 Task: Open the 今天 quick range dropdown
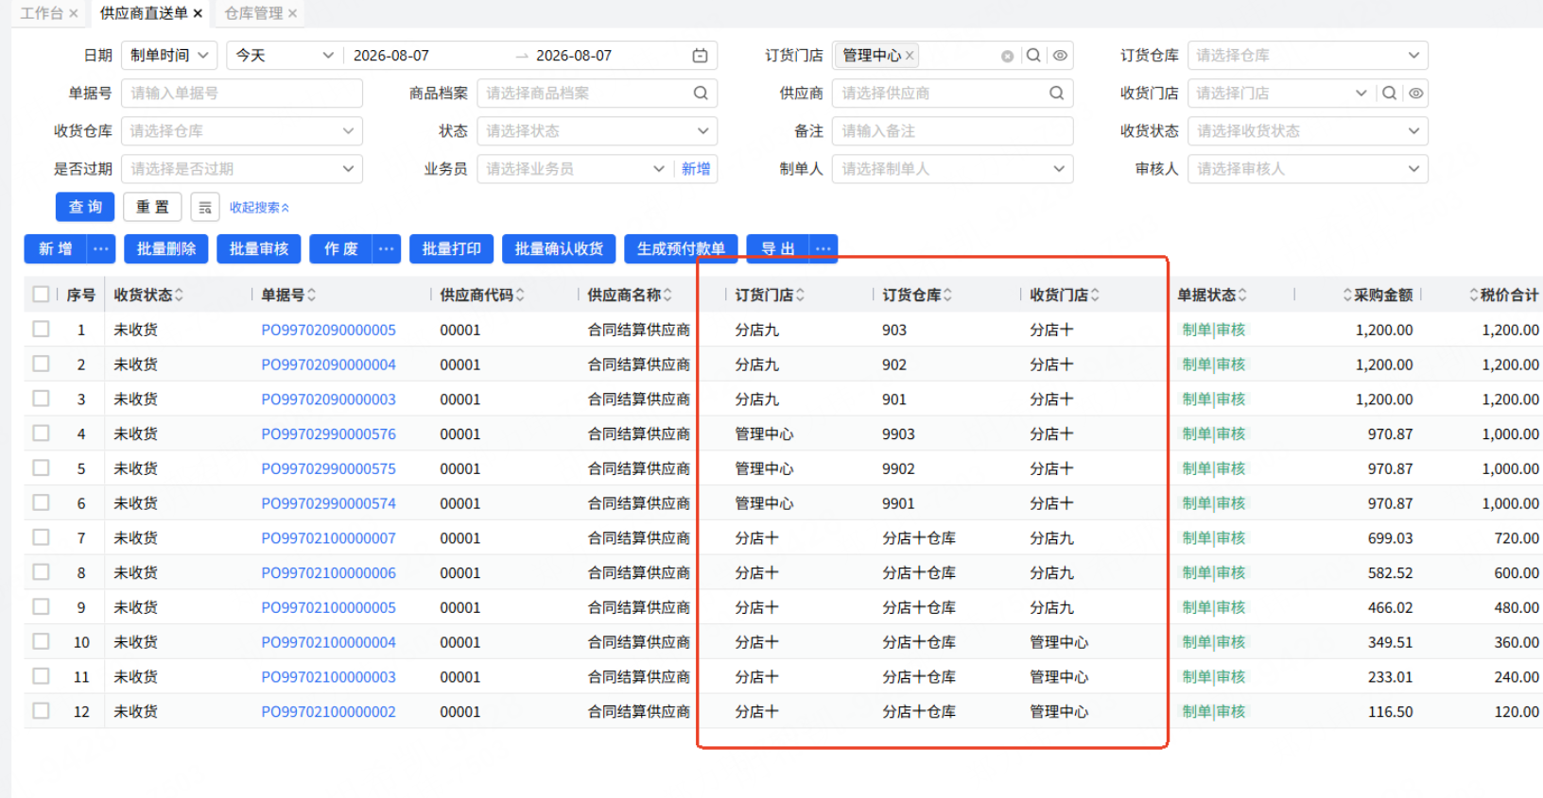point(285,56)
